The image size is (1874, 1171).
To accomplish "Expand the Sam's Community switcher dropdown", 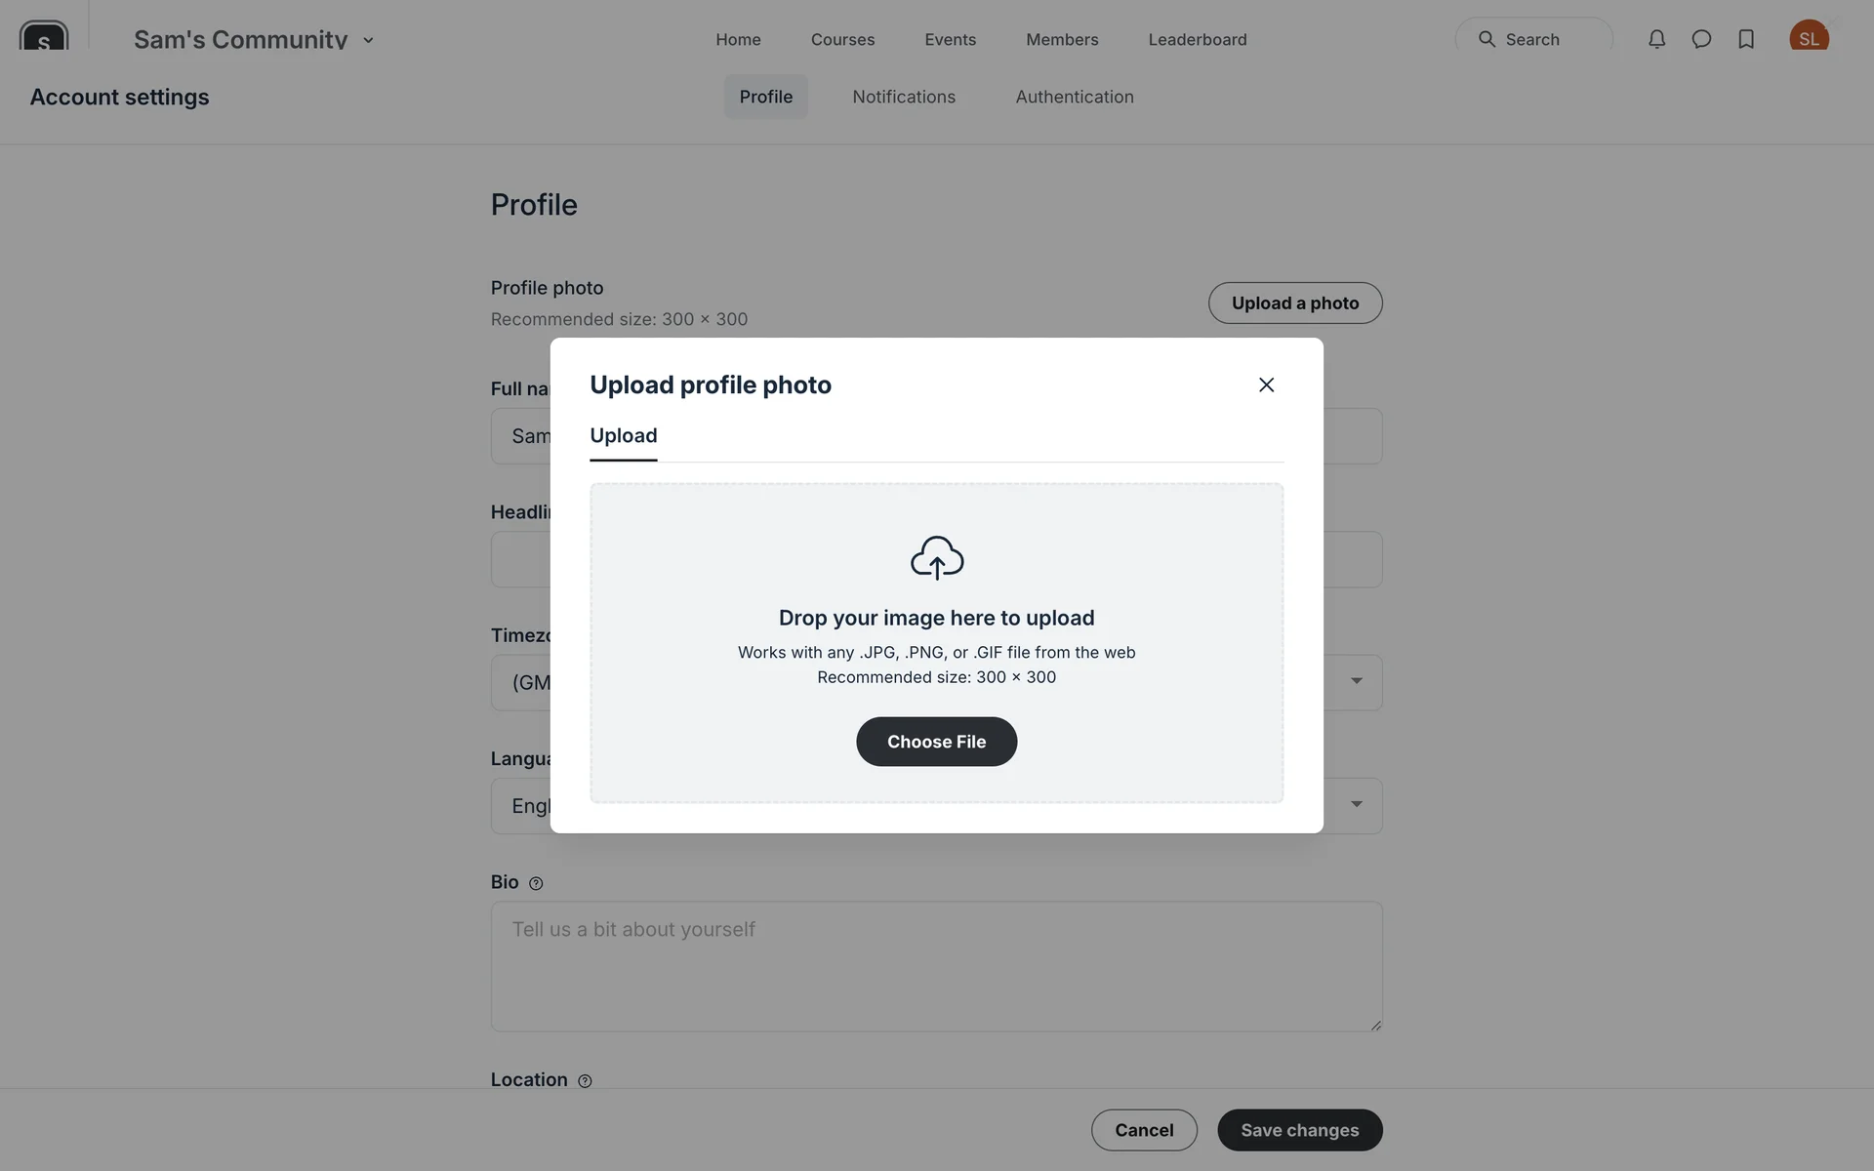I will point(368,40).
